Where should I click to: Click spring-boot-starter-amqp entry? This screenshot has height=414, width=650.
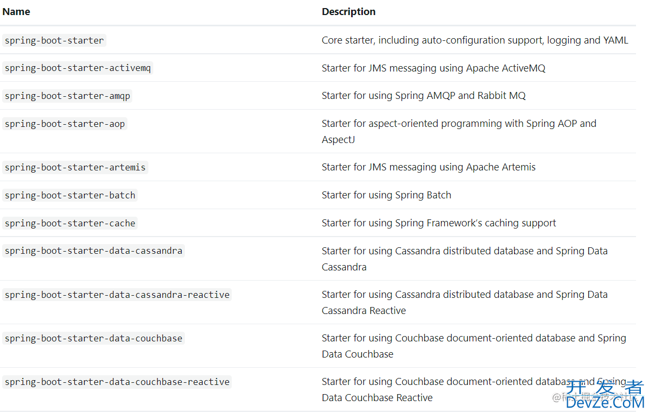click(x=67, y=96)
